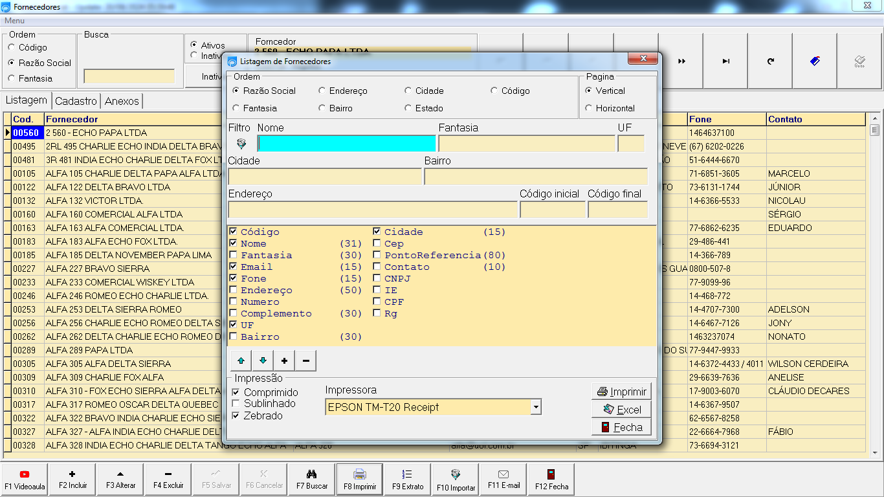Click F10 Importar button

pyautogui.click(x=456, y=480)
